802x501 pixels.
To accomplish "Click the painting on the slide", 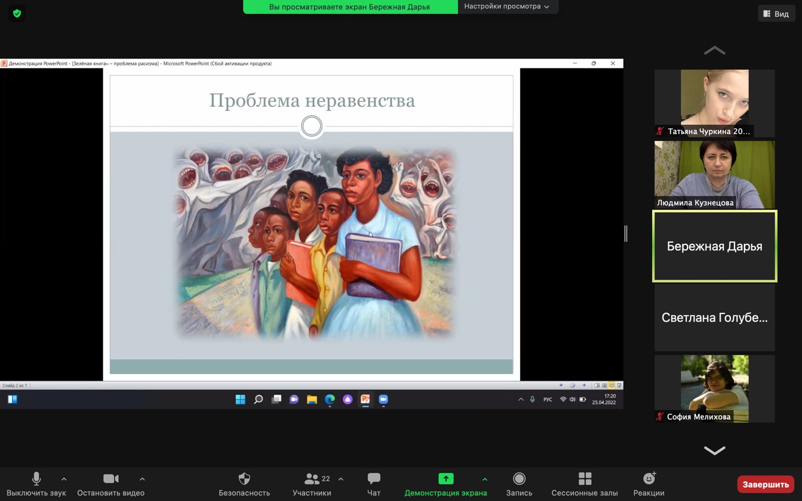I will (x=315, y=243).
